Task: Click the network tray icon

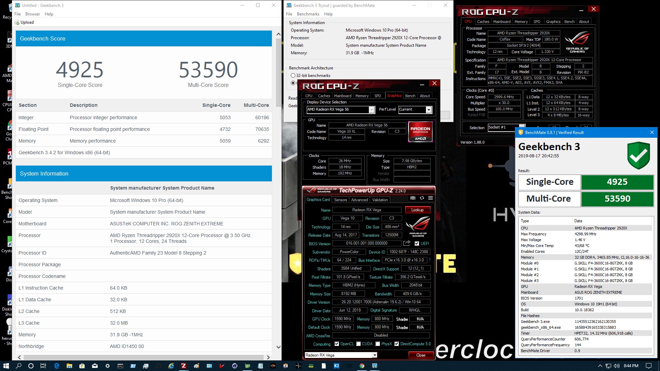Action: tap(608, 366)
